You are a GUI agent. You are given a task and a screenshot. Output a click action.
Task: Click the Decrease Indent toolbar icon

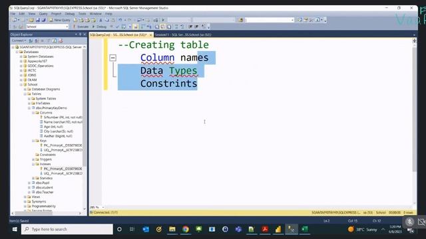(x=190, y=27)
